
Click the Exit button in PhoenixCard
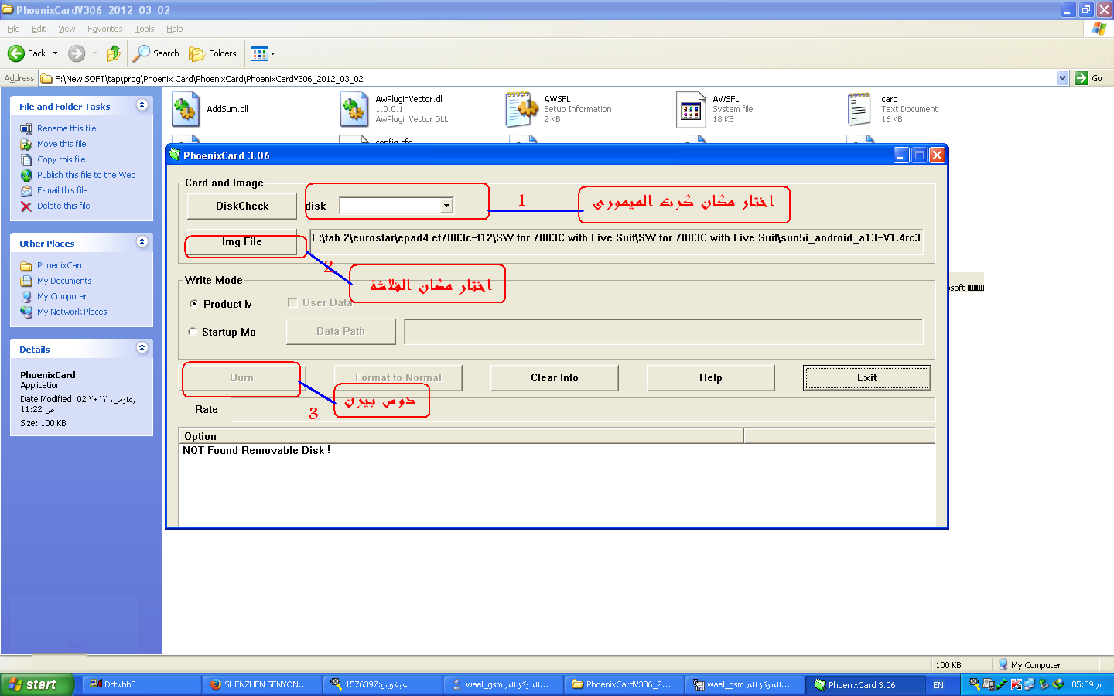coord(867,377)
